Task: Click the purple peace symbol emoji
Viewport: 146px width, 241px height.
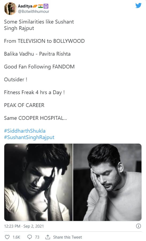Action: coord(46,6)
